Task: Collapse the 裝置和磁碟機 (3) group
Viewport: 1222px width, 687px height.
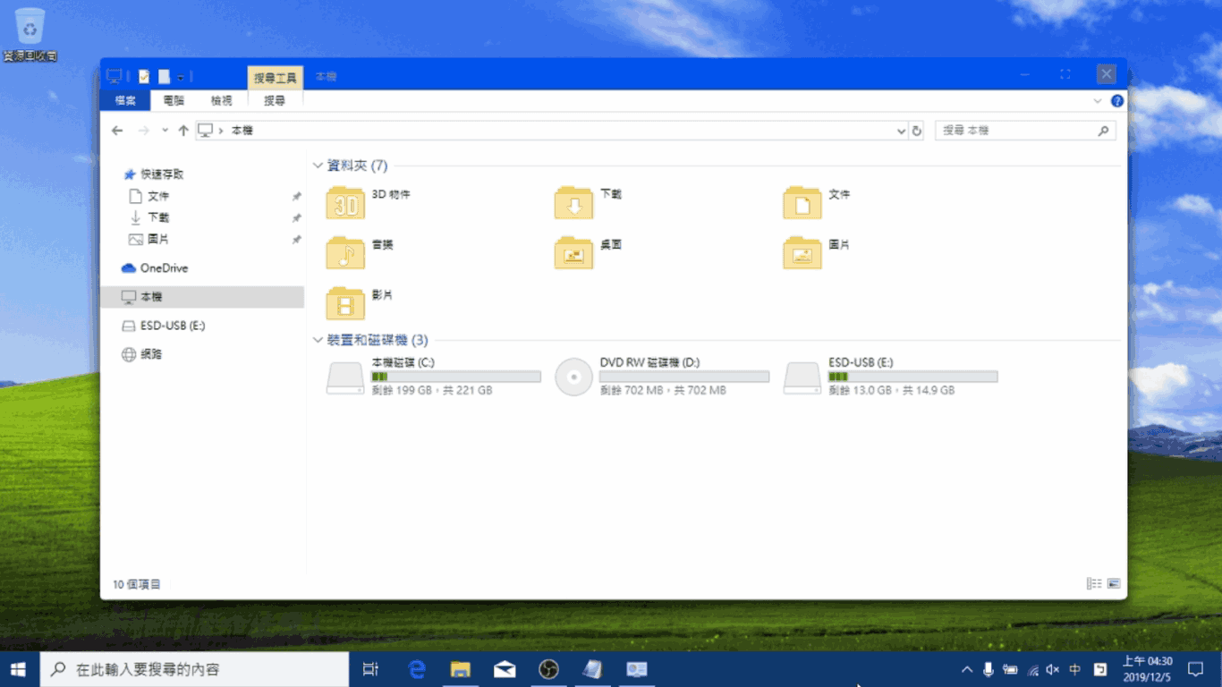Action: [x=318, y=340]
